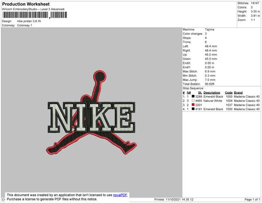Click the Left value 48.4 mm

(x=211, y=46)
